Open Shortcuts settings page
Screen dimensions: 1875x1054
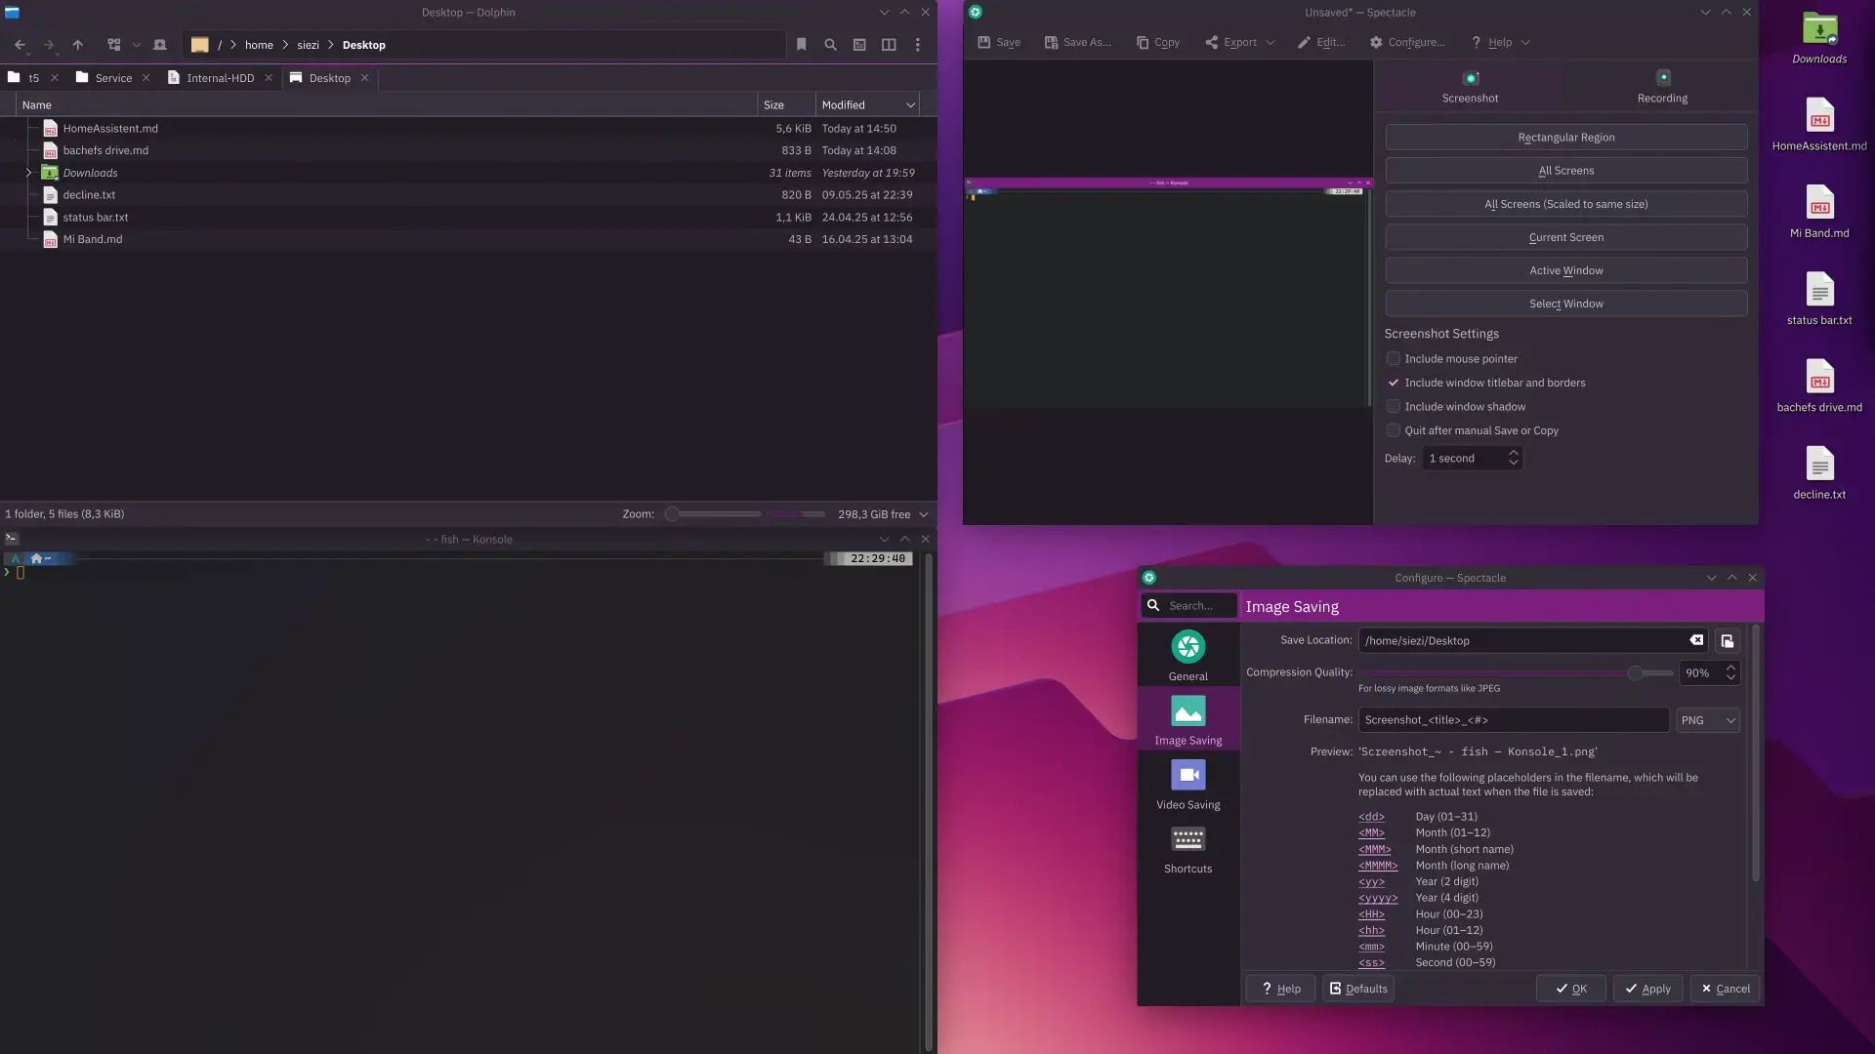point(1188,848)
